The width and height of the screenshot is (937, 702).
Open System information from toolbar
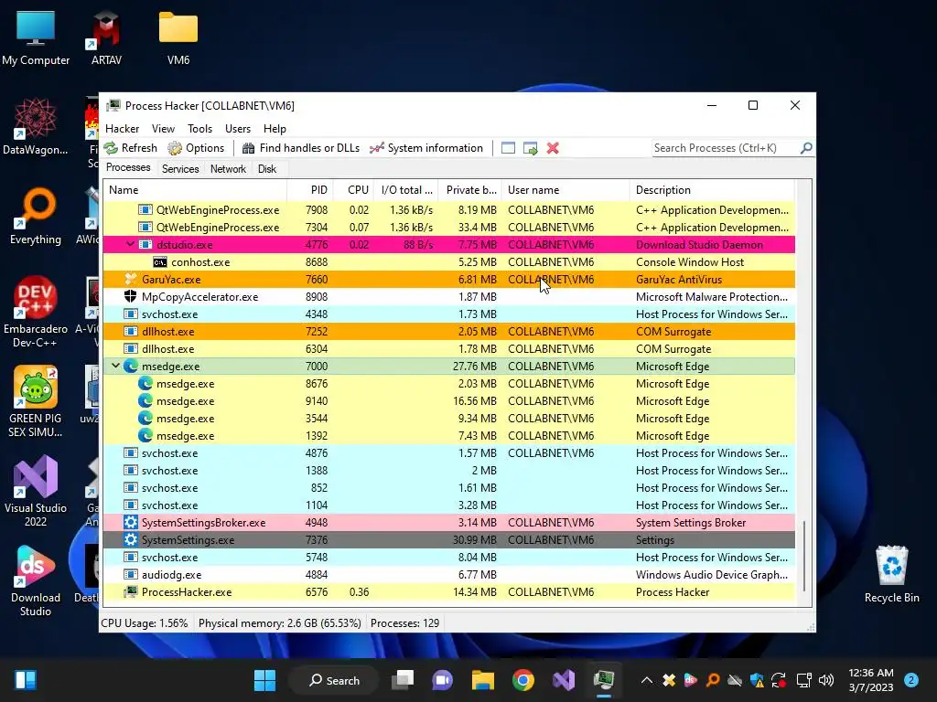point(426,148)
